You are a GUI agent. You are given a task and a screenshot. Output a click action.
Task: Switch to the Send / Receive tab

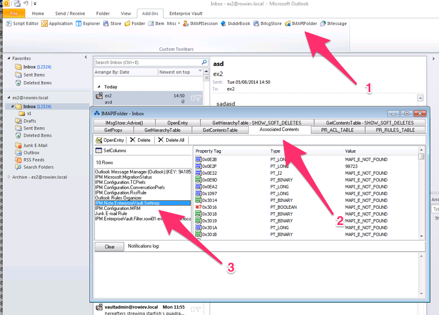[70, 14]
